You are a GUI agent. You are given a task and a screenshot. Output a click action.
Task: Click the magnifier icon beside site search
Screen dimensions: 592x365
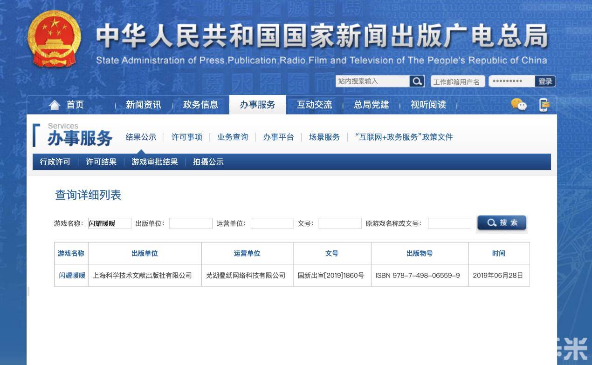(417, 81)
